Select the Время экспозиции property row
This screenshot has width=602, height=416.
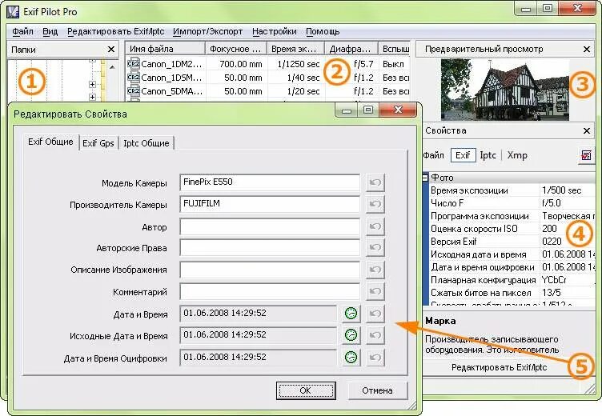pos(512,190)
